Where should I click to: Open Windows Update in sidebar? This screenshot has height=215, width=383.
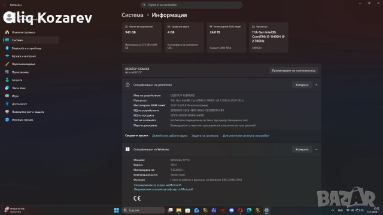[x=31, y=120]
